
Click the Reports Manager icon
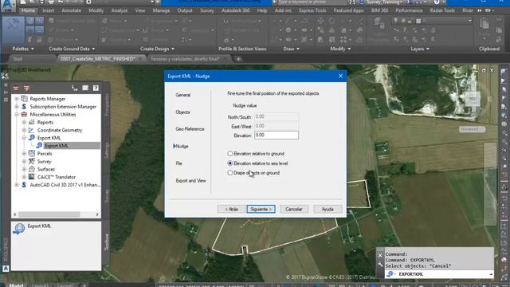[25, 99]
